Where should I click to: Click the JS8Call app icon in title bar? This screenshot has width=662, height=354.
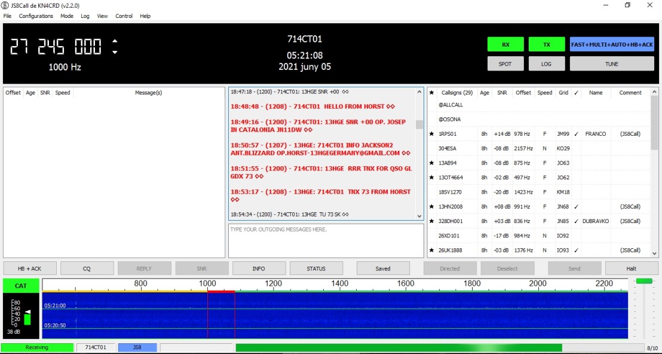pyautogui.click(x=6, y=5)
